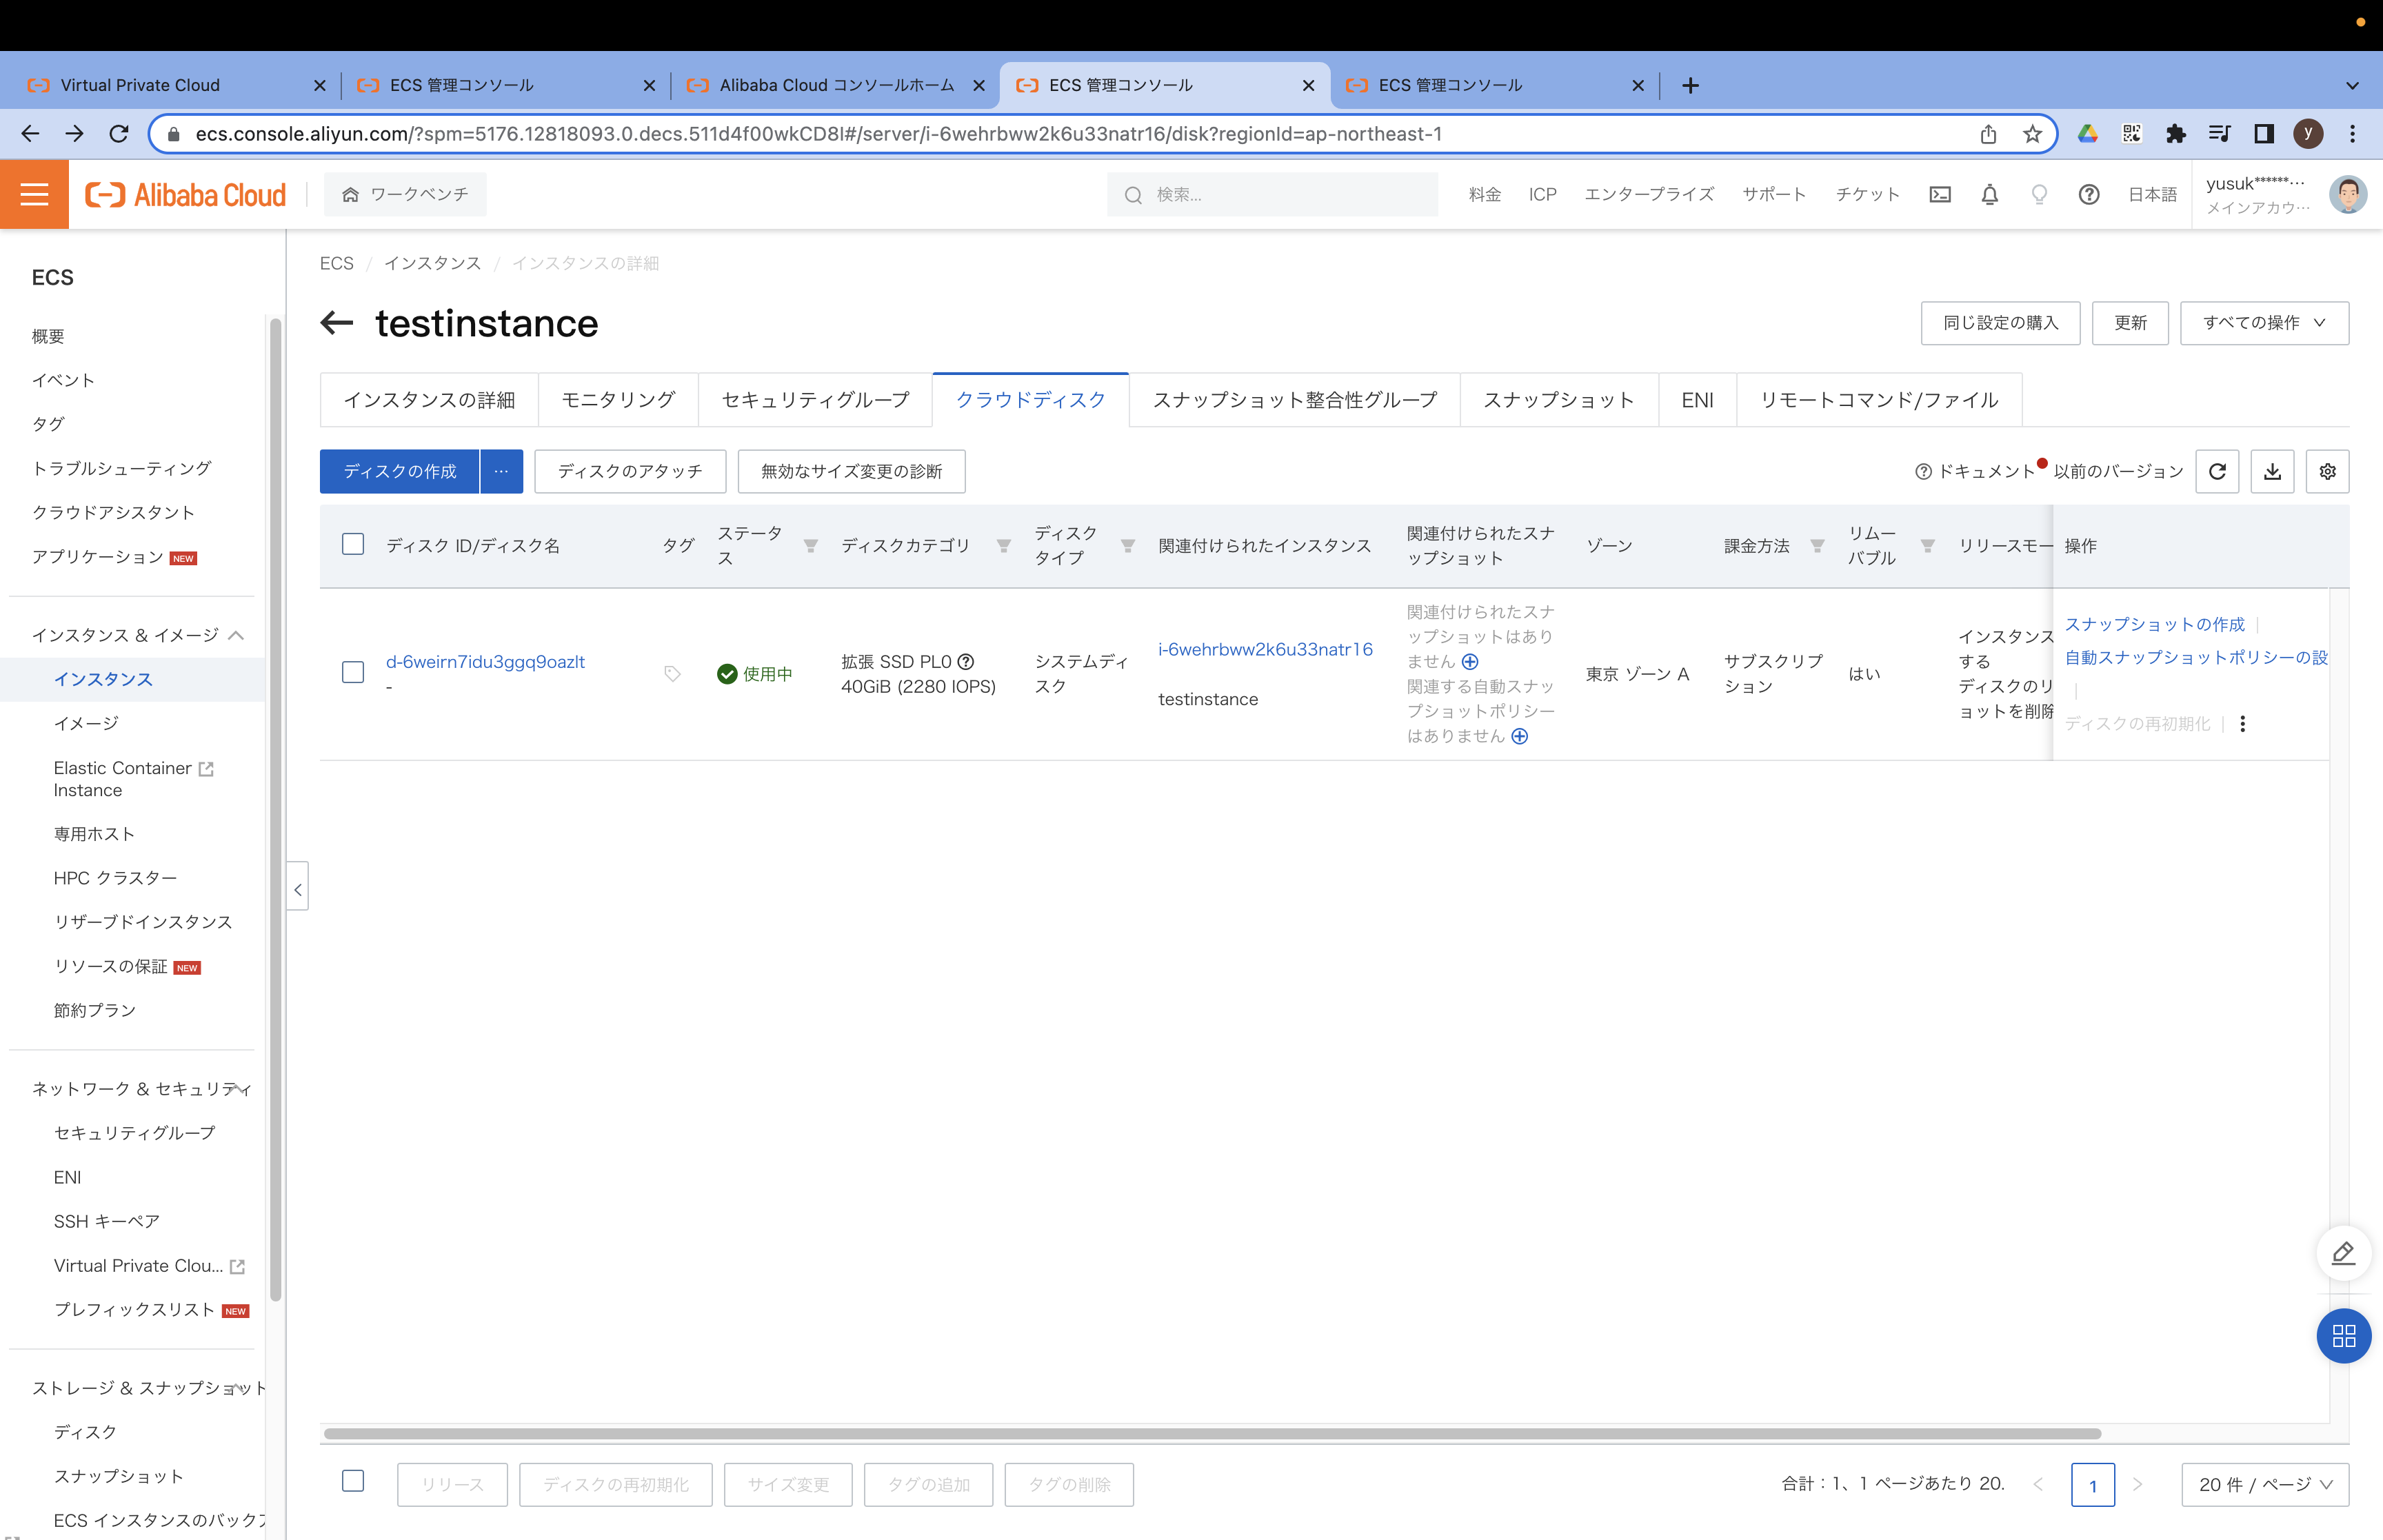Click the refresh icon in the disk toolbar
Screen dimensions: 2383x1540
(x=2216, y=471)
